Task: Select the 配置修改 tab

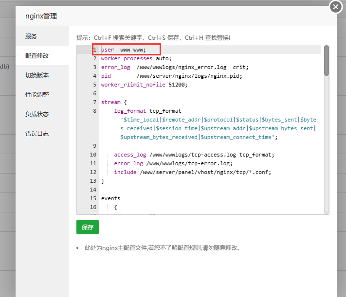Action: click(x=37, y=56)
